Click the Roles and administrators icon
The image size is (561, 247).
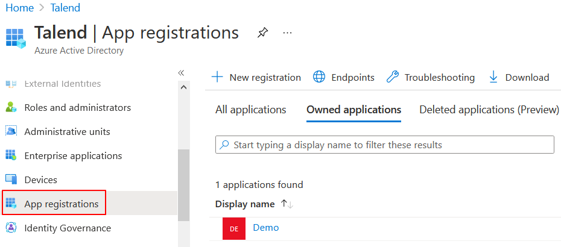11,107
